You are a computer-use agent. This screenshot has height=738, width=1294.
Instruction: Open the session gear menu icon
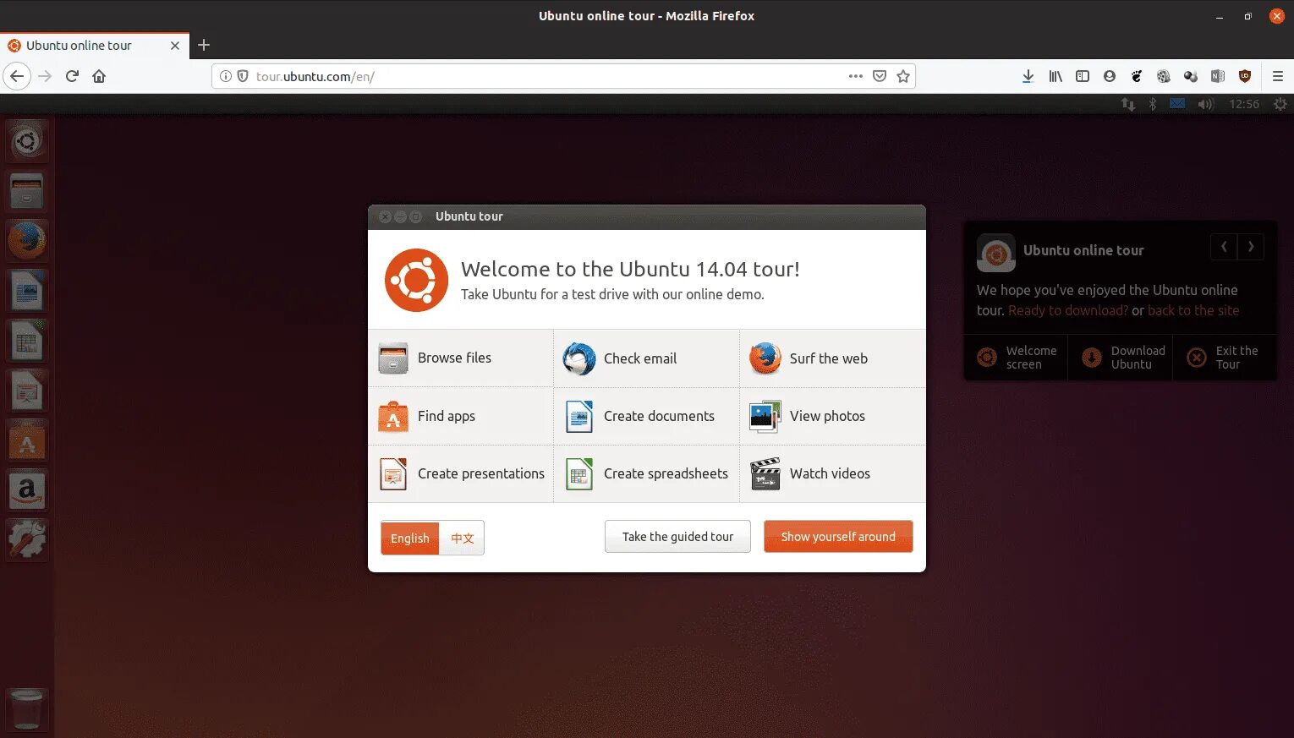1280,104
